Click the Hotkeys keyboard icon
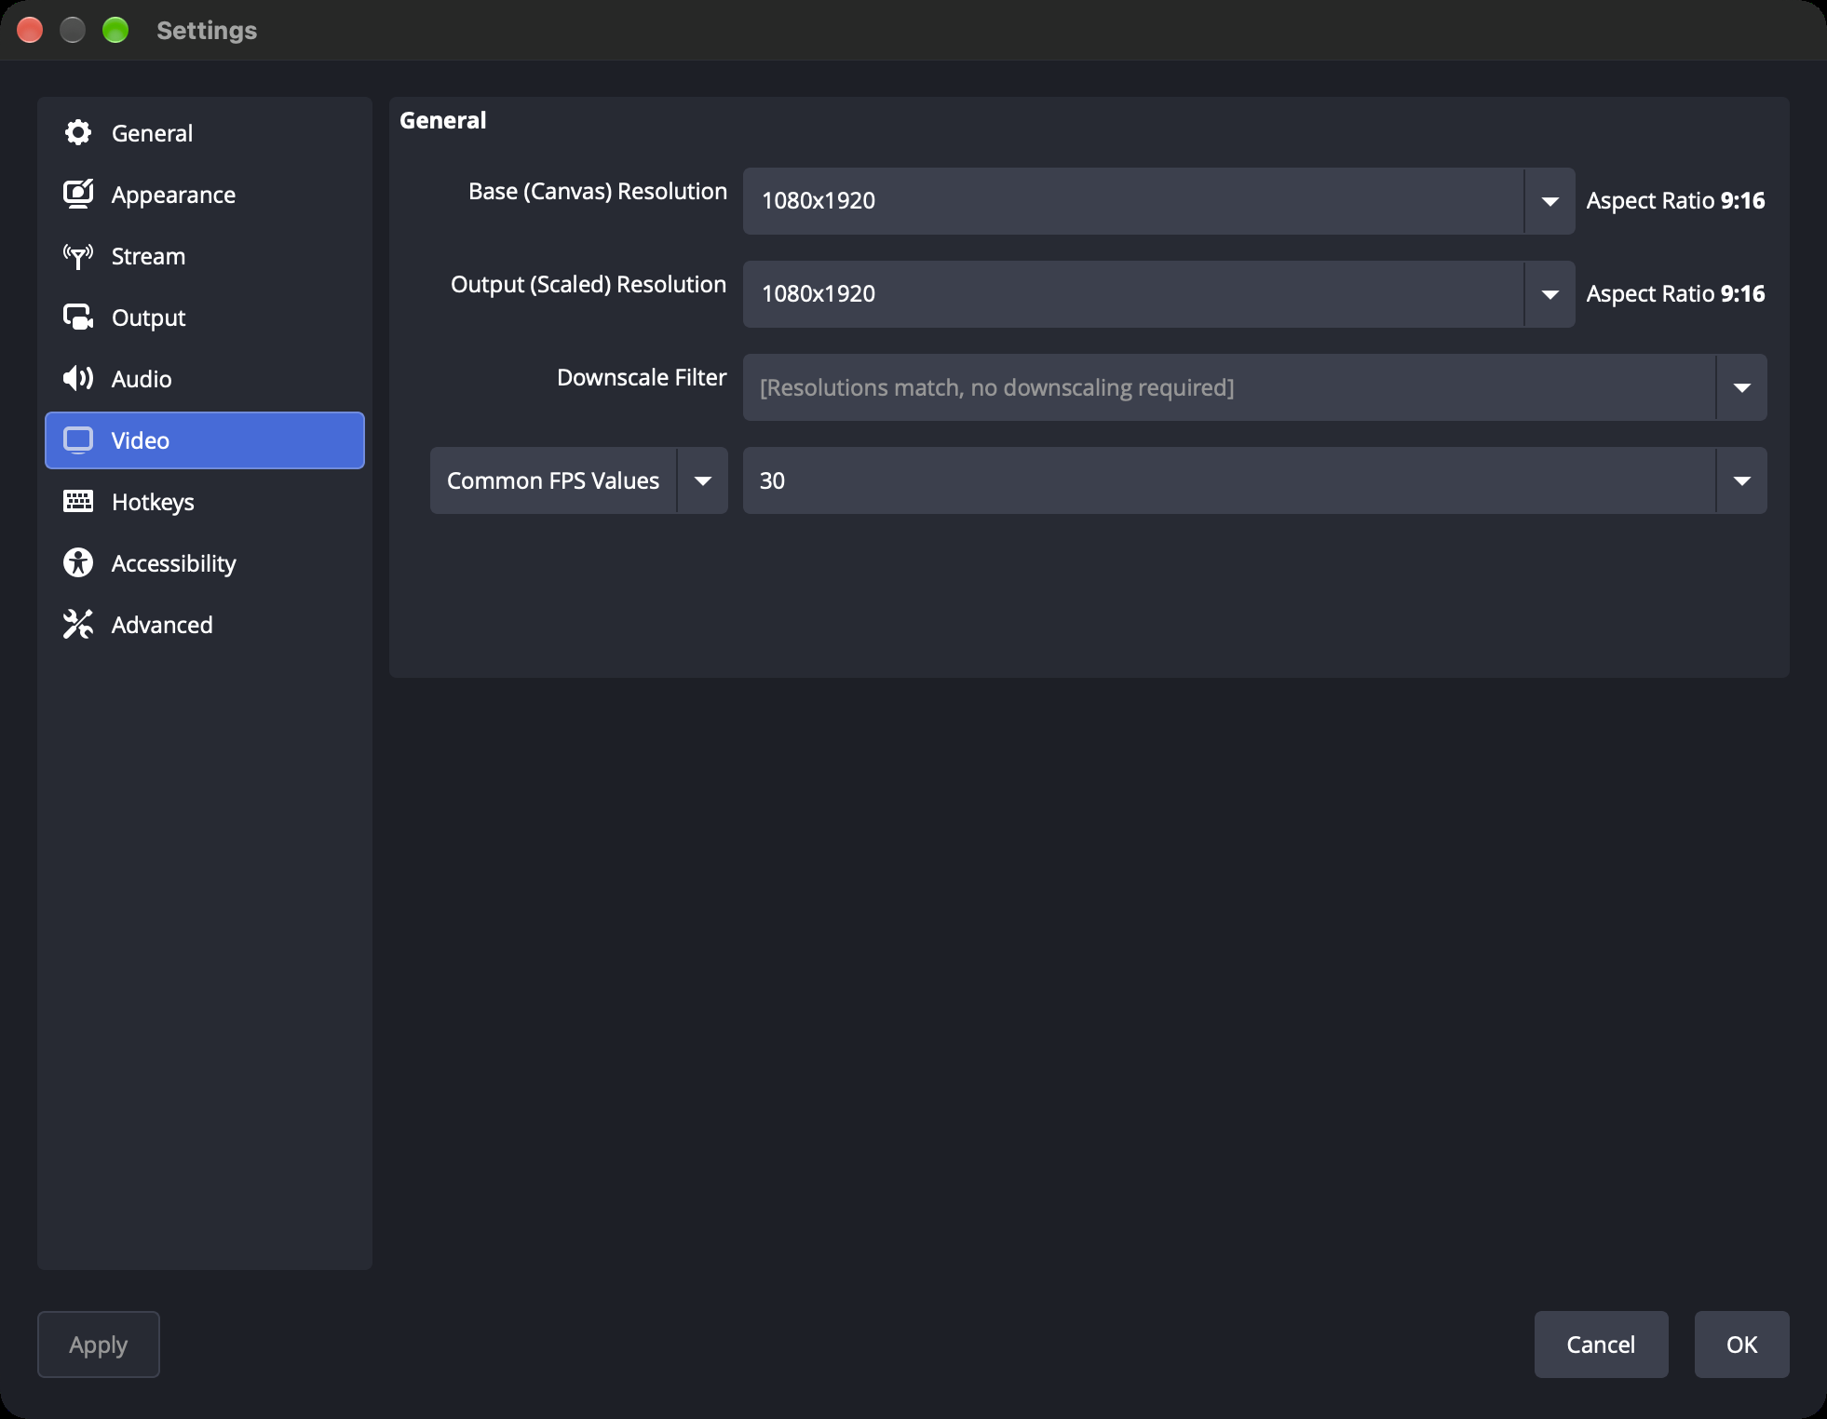This screenshot has width=1827, height=1419. pos(78,502)
